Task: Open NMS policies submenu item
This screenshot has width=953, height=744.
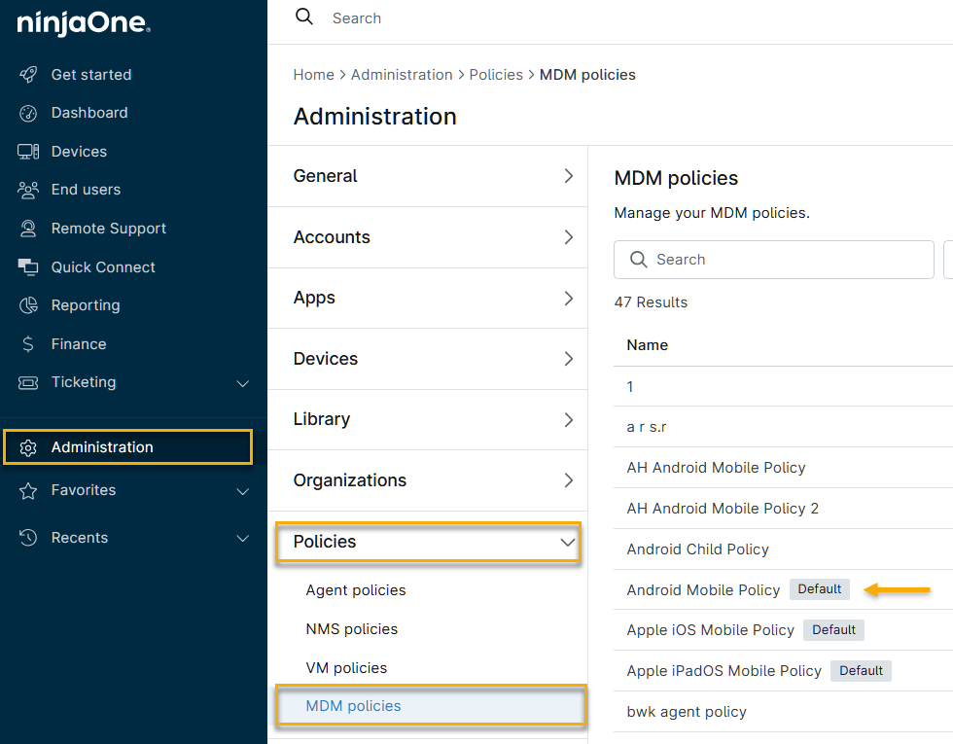Action: [351, 629]
